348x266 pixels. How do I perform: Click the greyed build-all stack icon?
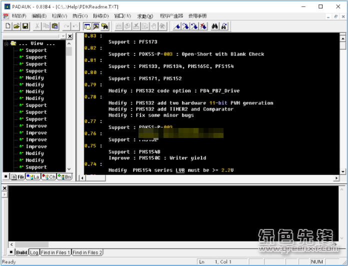127,26
